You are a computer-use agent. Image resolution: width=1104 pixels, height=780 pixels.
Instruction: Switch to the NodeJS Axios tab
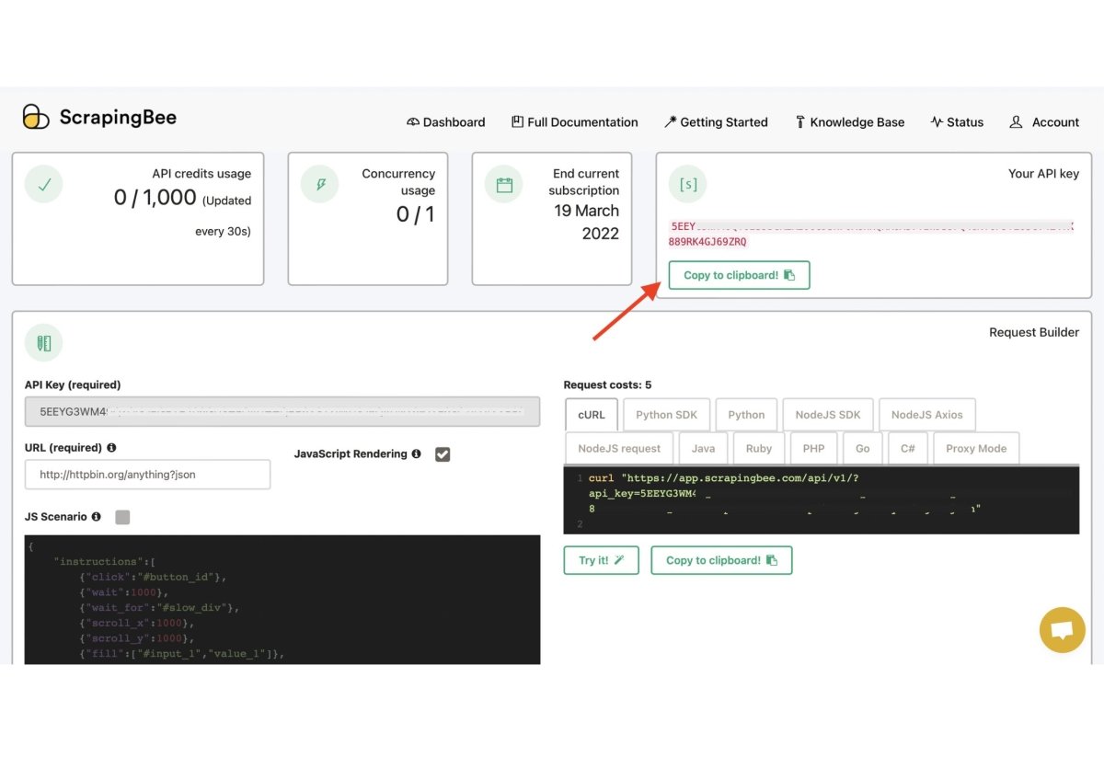tap(927, 415)
